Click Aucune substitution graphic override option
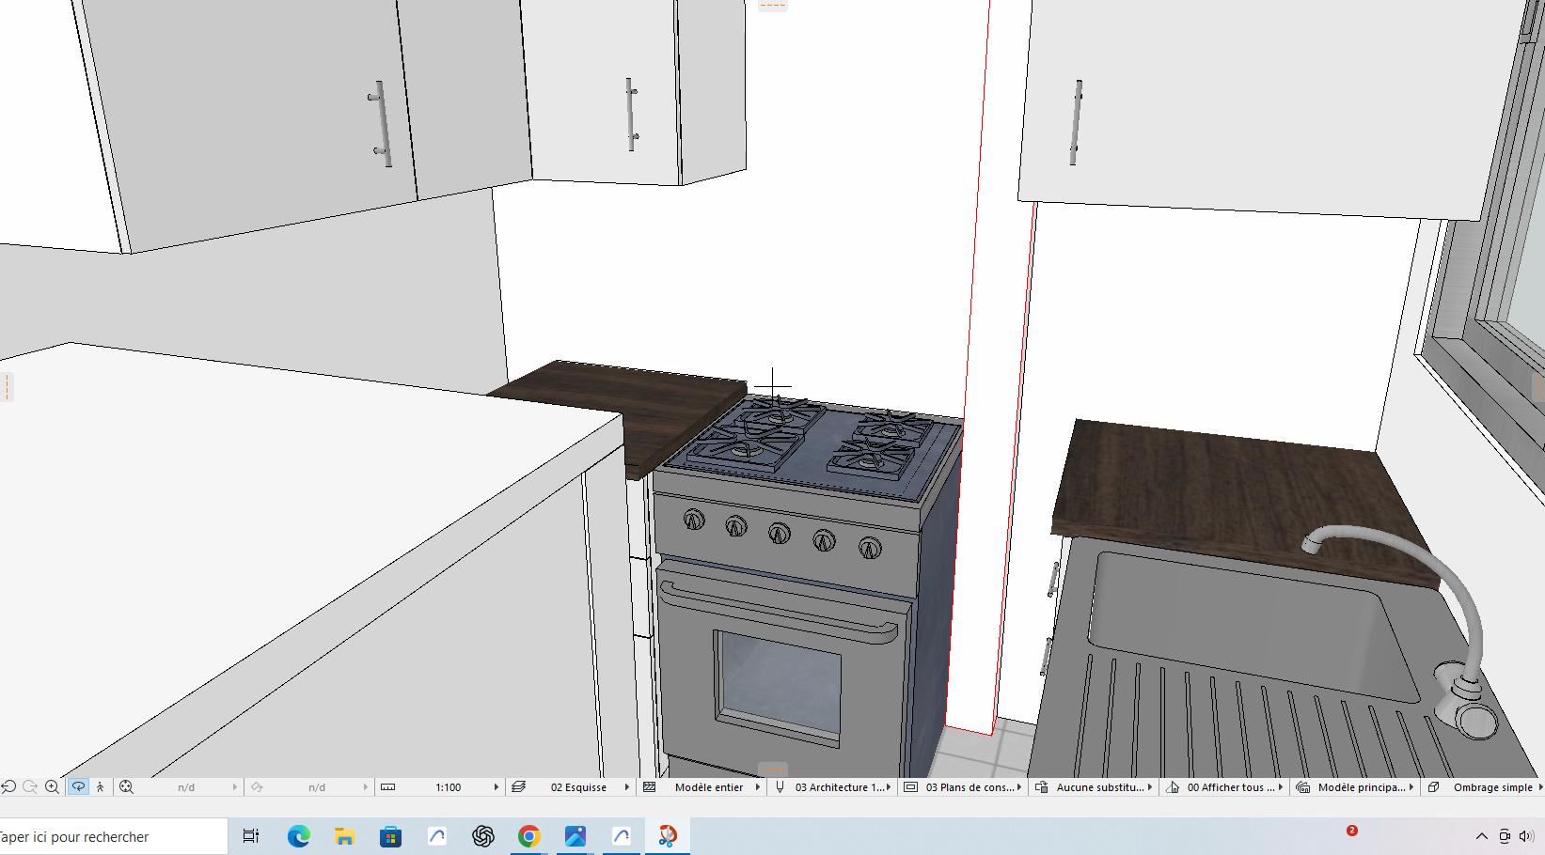This screenshot has height=855, width=1545. 1099,787
